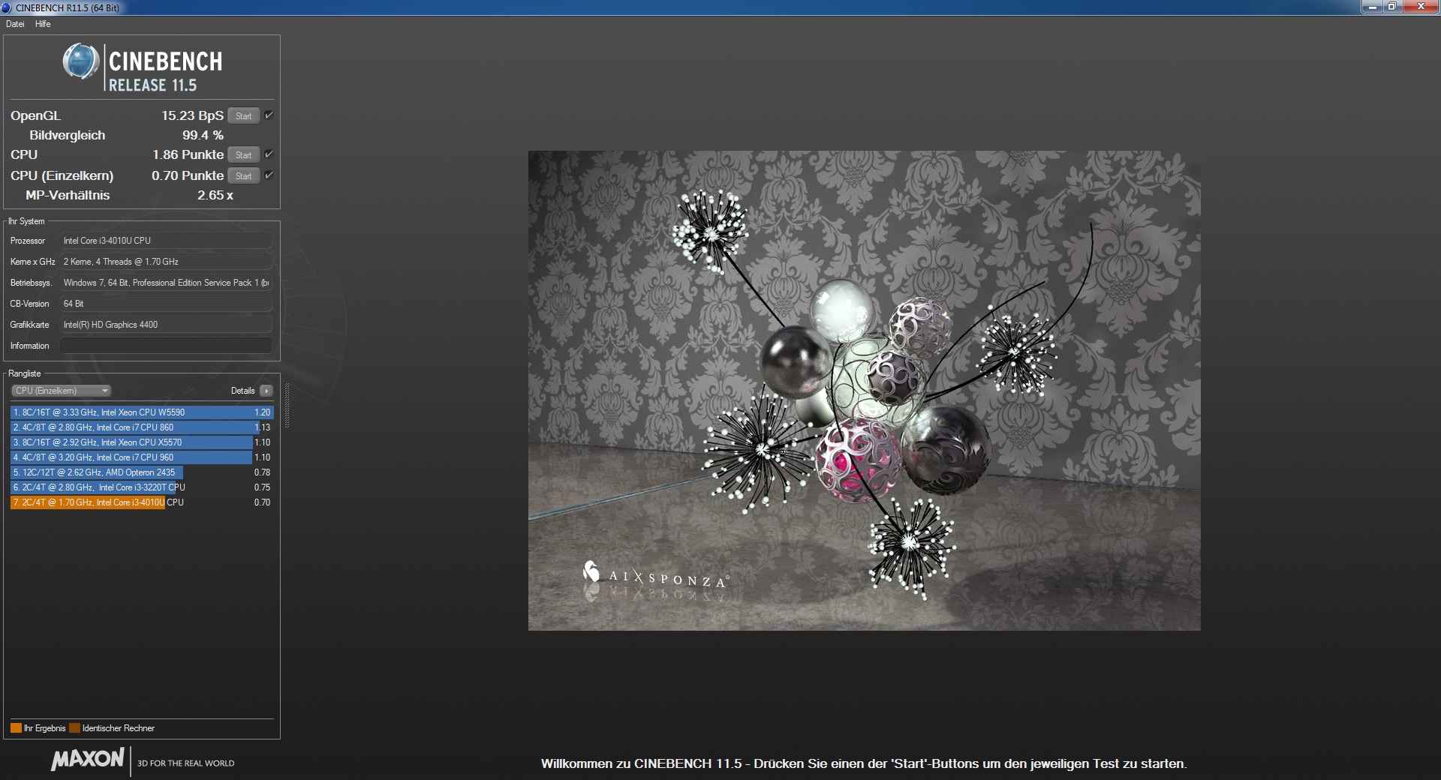The image size is (1441, 780).
Task: Click the 15.23 BpS OpenGL score
Action: pyautogui.click(x=192, y=115)
